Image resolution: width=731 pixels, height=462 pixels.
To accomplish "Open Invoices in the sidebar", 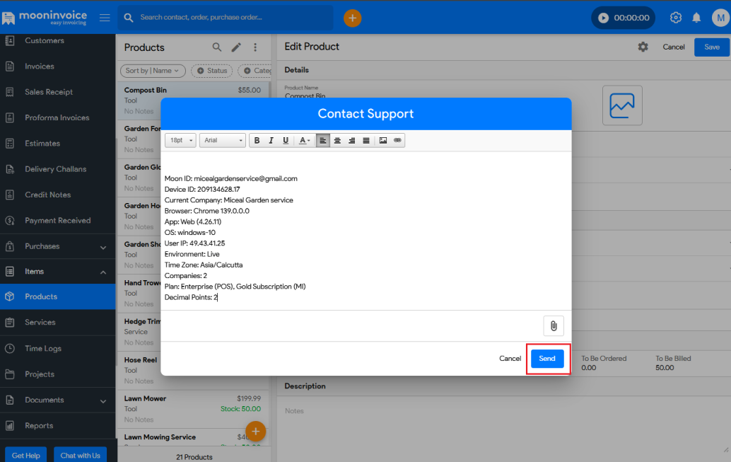I will click(58, 67).
